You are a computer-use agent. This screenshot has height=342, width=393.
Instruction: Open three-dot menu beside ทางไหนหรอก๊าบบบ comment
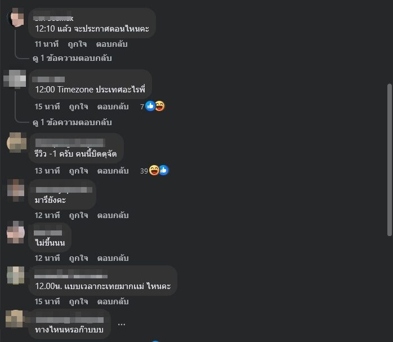point(122,325)
